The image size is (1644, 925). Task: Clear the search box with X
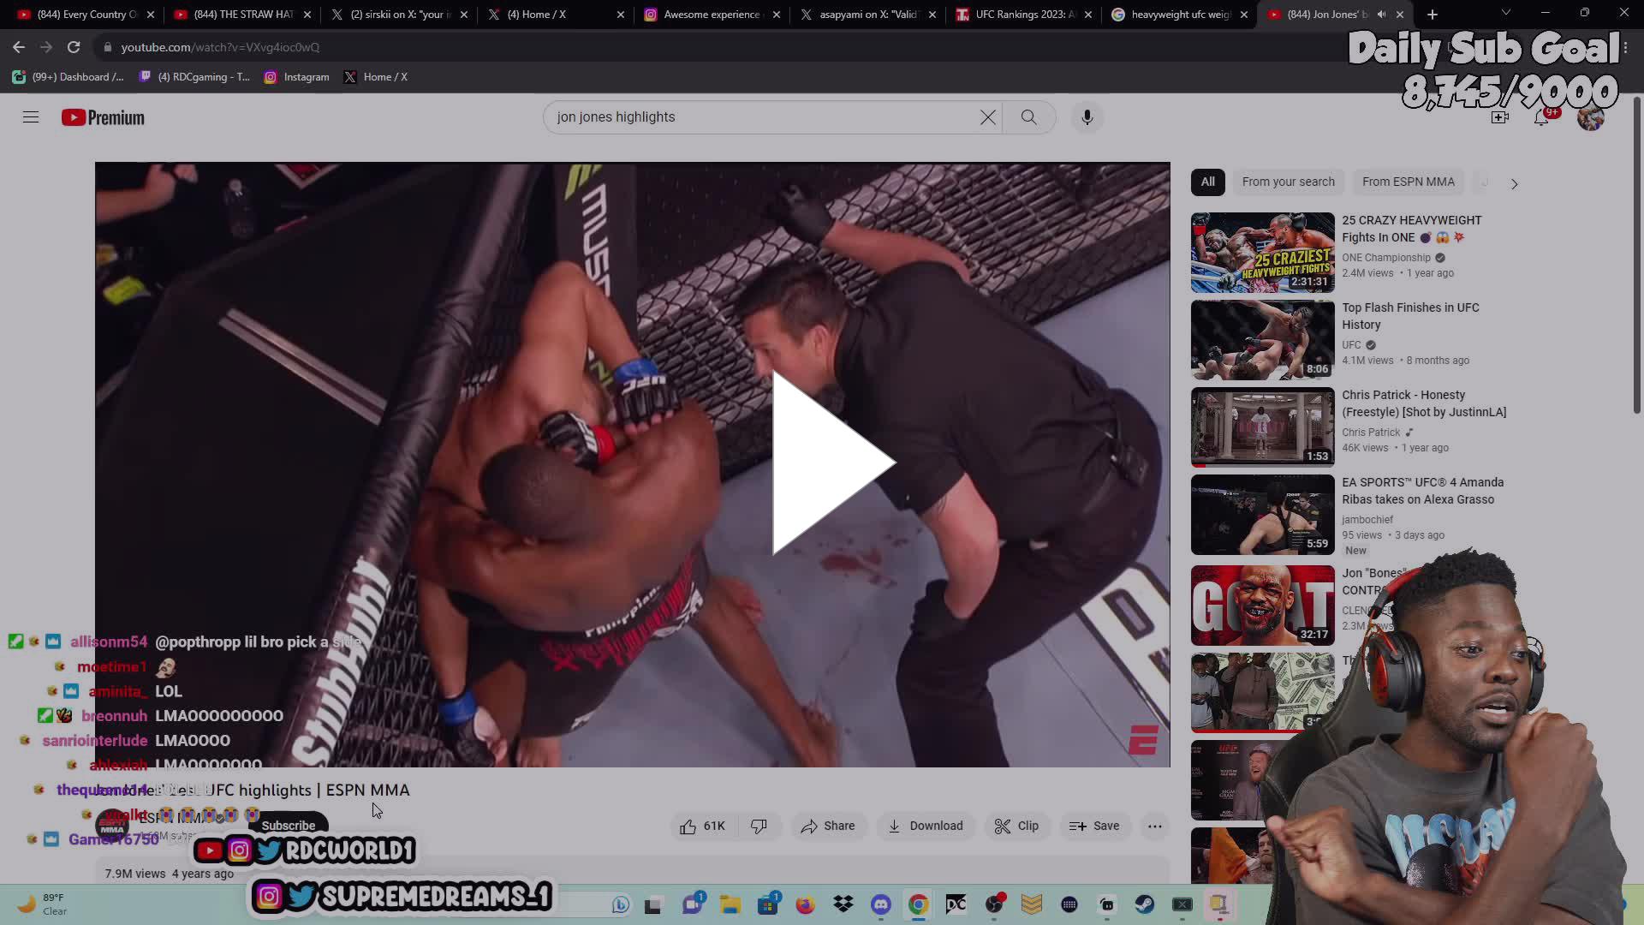(987, 117)
